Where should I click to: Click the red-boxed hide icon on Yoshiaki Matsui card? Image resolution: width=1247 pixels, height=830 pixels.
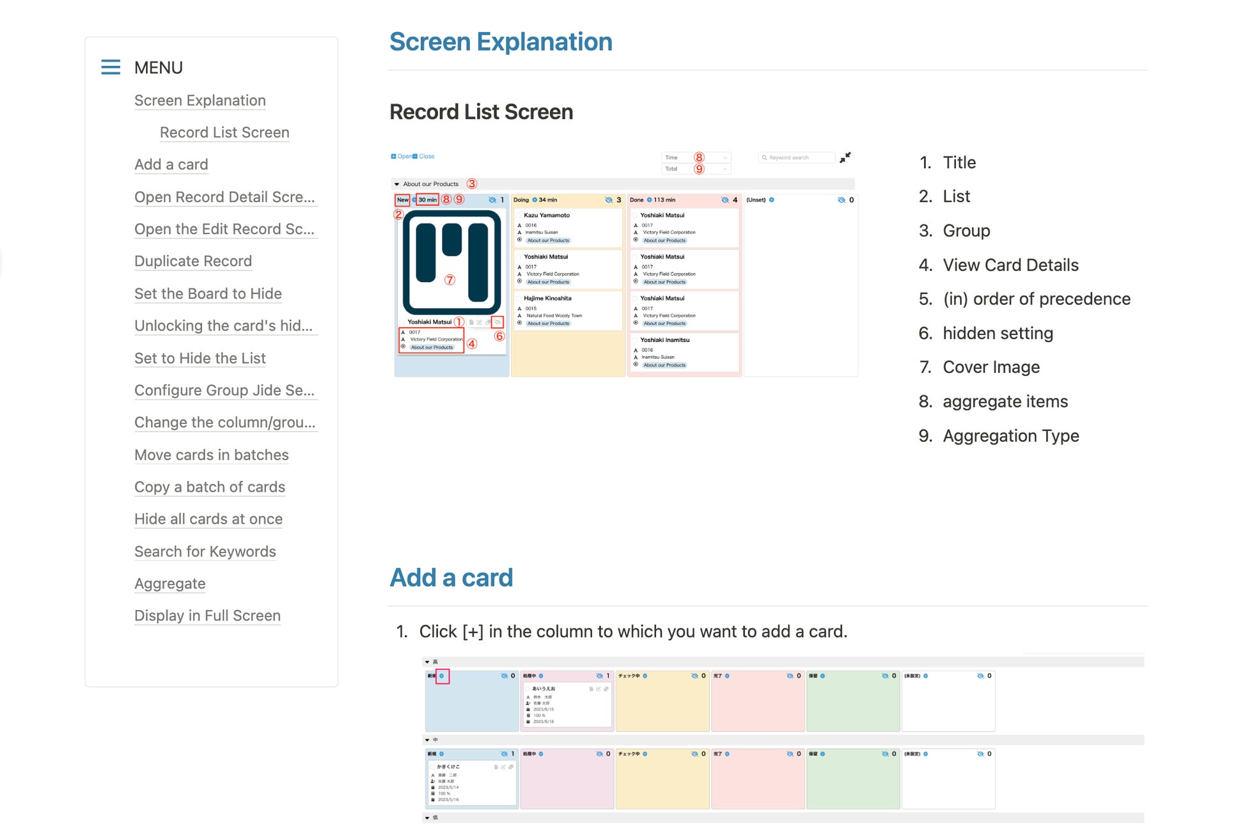click(x=498, y=322)
